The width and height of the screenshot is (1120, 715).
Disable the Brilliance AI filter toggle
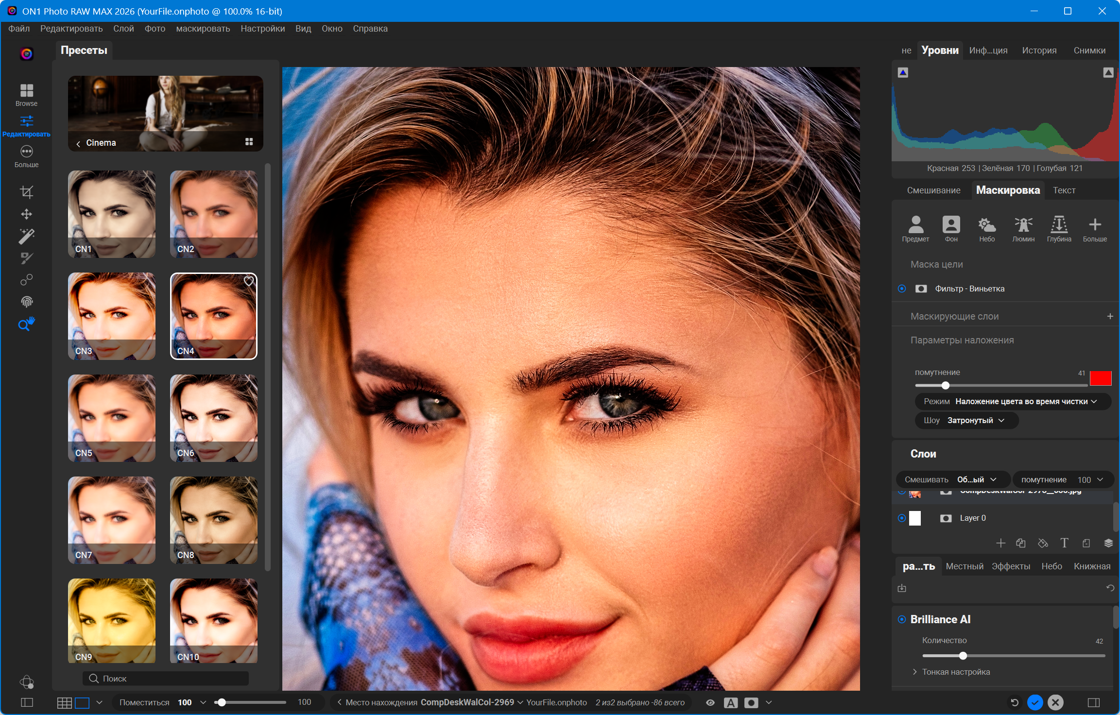tap(902, 619)
